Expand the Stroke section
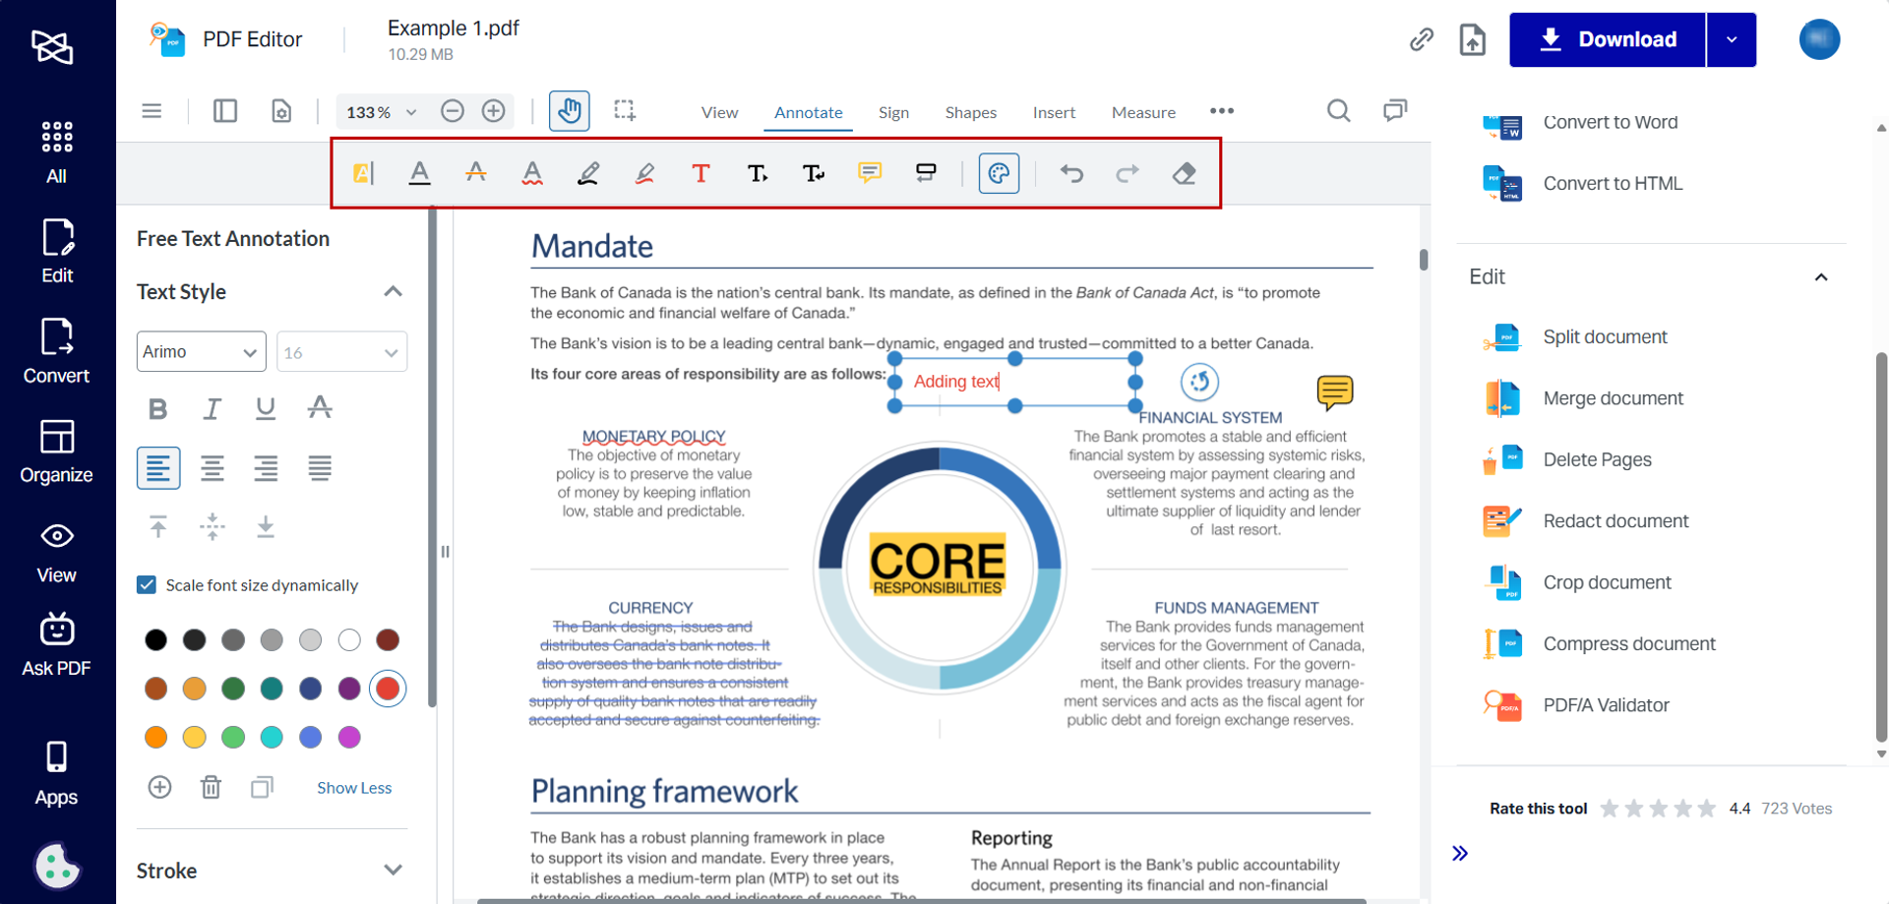The image size is (1889, 904). point(393,870)
